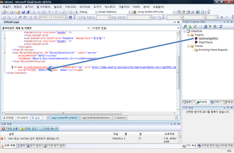Switch to the 출력 output tab
Viewport: 234px width, 153px height.
[21, 146]
